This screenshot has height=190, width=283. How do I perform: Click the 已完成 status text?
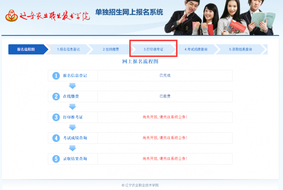[165, 75]
